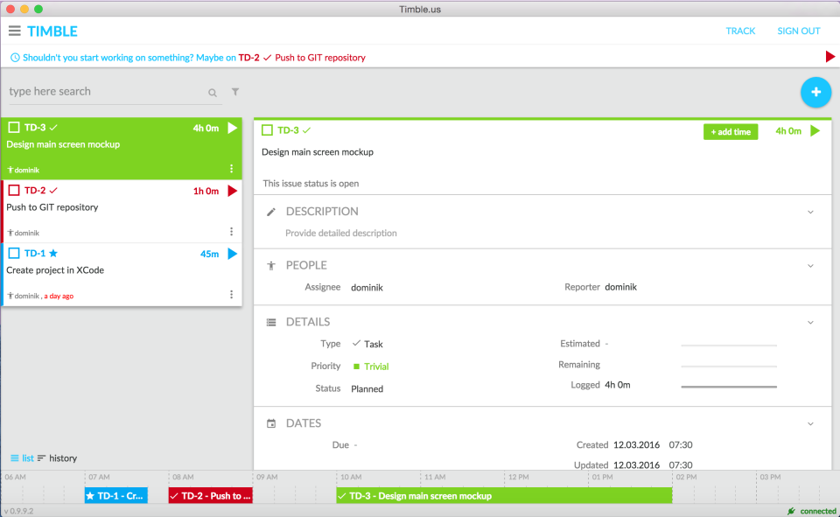Click the search magnifier icon
This screenshot has width=840, height=517.
tap(213, 93)
